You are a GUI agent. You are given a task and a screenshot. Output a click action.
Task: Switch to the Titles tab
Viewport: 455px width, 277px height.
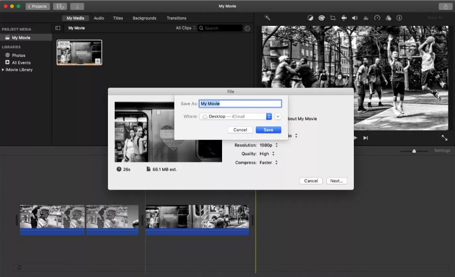point(118,18)
